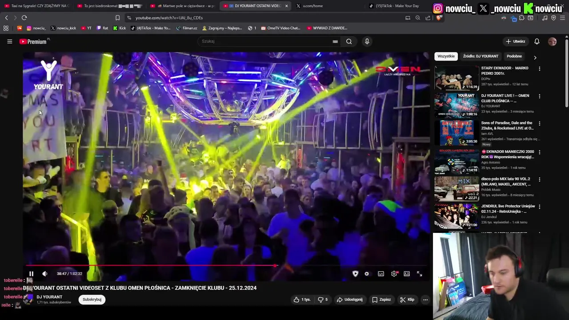Select the Wszystkie filter chip
The image size is (569, 320).
point(446,56)
